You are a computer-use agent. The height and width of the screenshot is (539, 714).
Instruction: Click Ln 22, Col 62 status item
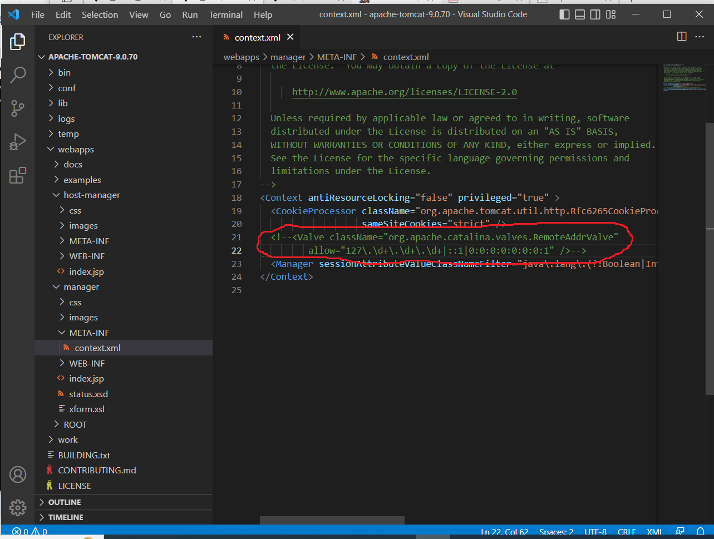pyautogui.click(x=505, y=532)
